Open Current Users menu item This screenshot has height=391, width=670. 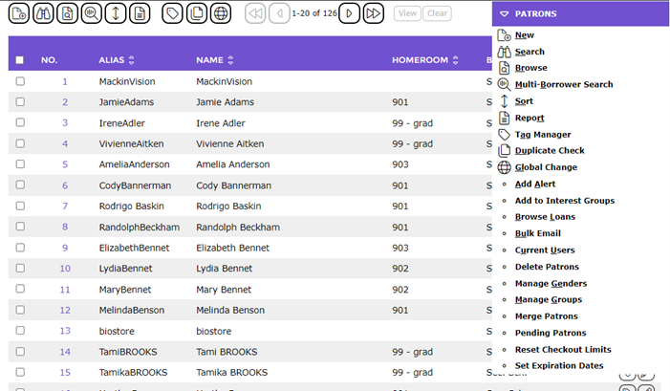tap(545, 250)
